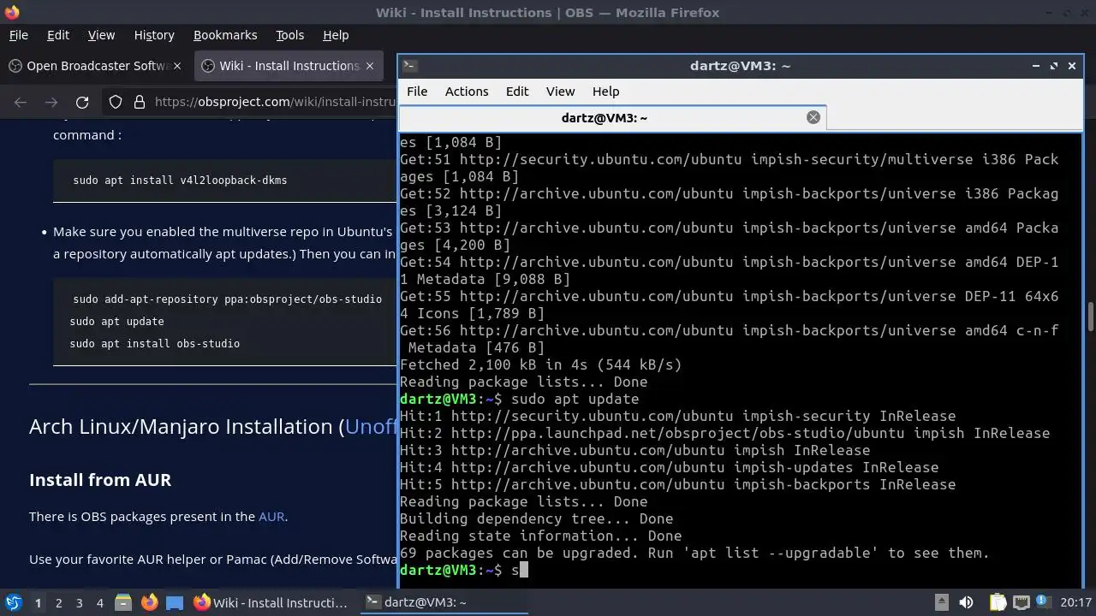Click the site padlock icon in URL bar

(140, 102)
